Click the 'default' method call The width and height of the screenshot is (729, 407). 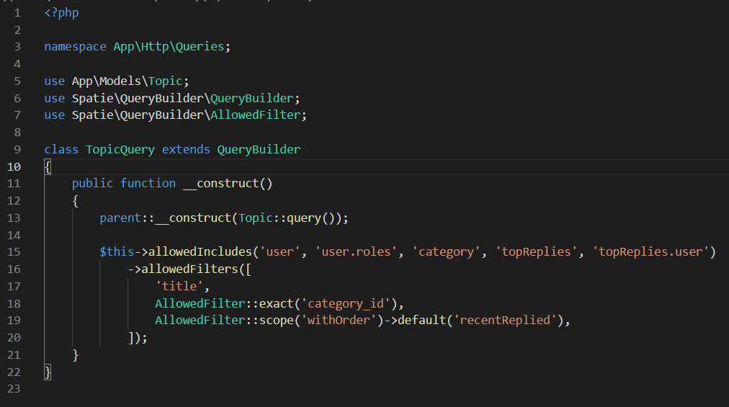[422, 320]
